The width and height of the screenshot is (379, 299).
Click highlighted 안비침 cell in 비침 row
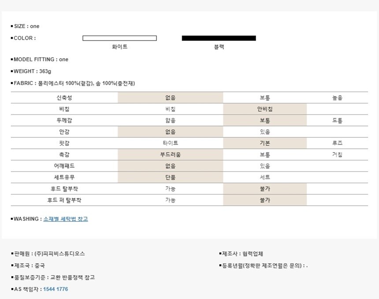point(265,109)
